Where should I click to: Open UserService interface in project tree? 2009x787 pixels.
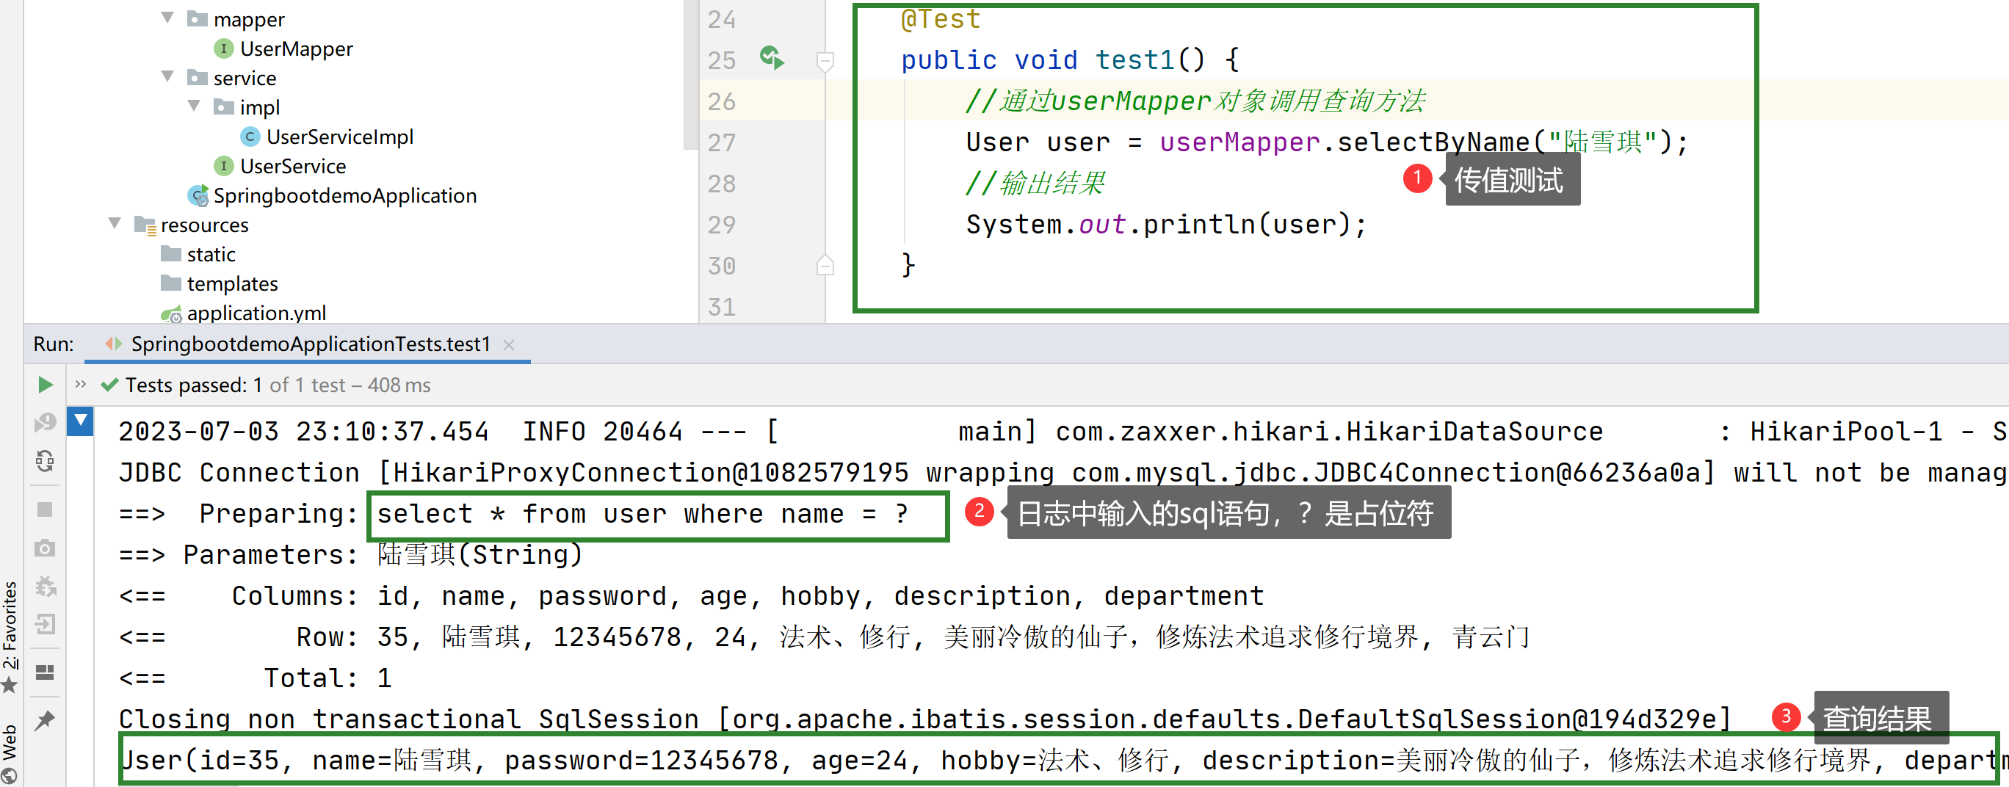click(292, 166)
